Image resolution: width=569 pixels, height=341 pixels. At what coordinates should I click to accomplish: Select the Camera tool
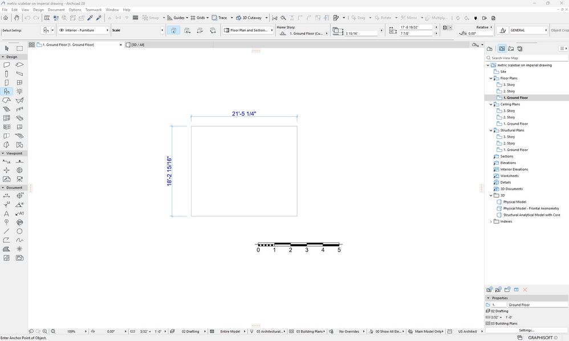(19, 179)
